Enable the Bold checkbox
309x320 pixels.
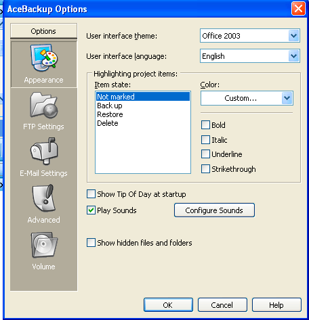205,125
